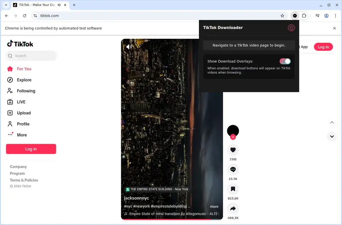Go back in browser history
Image resolution: width=342 pixels, height=225 pixels.
7,16
